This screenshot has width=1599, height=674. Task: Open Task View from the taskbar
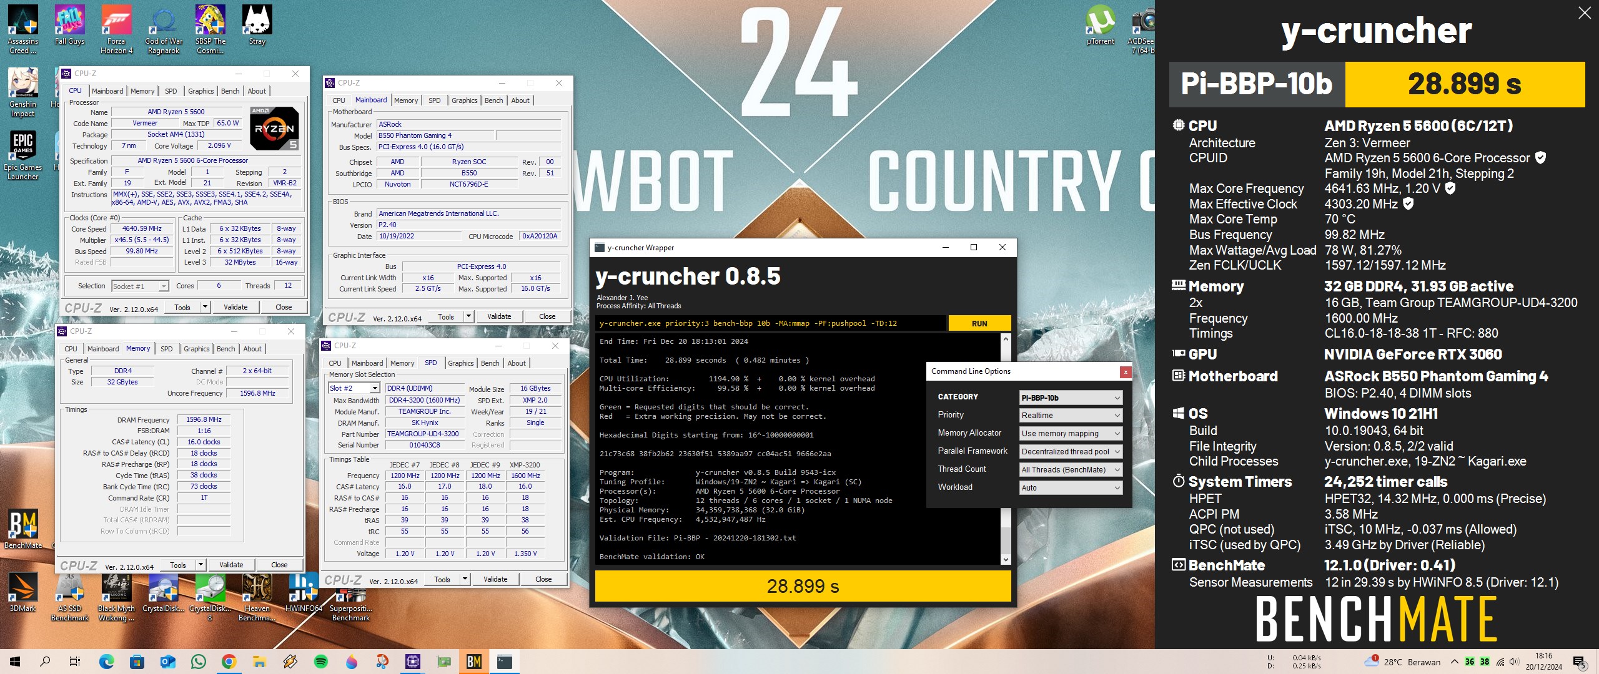(x=76, y=662)
